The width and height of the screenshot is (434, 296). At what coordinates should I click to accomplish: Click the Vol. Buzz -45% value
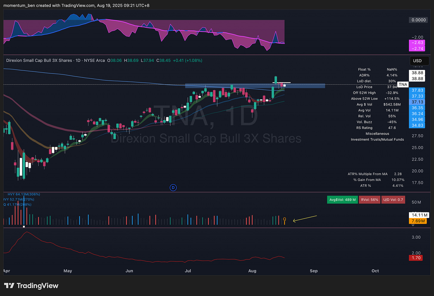coord(392,122)
